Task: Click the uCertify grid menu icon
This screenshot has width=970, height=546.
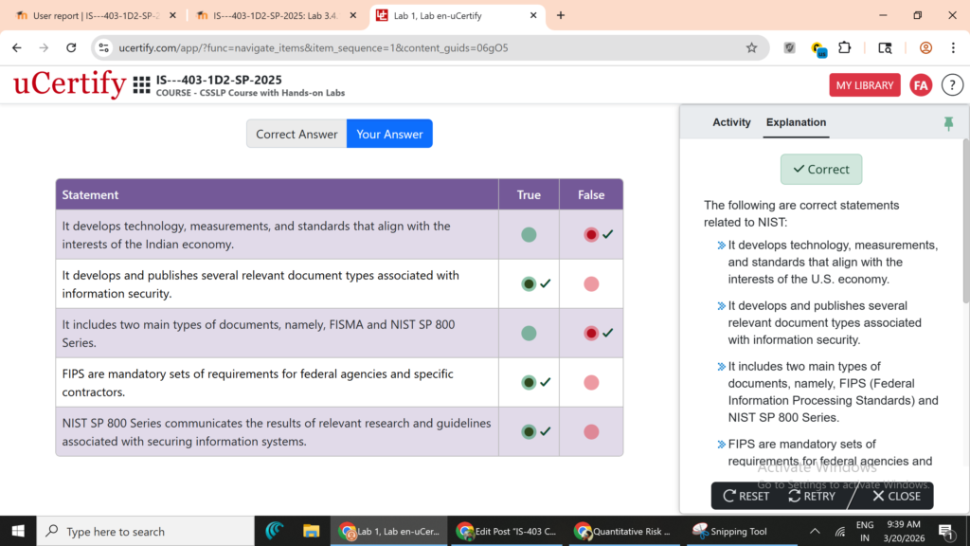Action: tap(141, 85)
